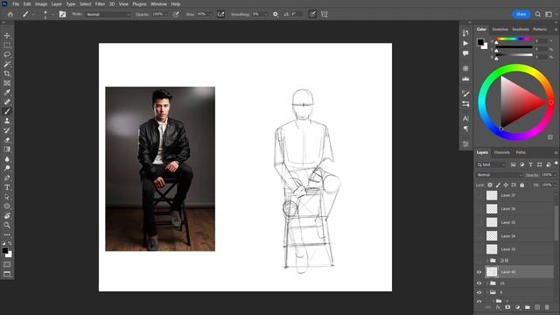The image size is (560, 315).
Task: Click the Share button
Action: (521, 14)
